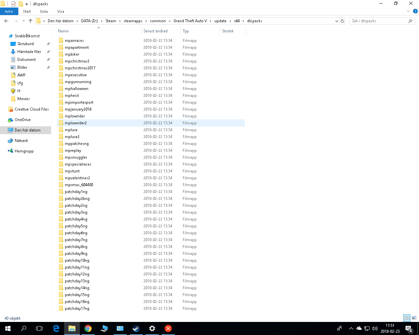Switch to large icons view layout
This screenshot has width=419, height=335.
pyautogui.click(x=414, y=318)
